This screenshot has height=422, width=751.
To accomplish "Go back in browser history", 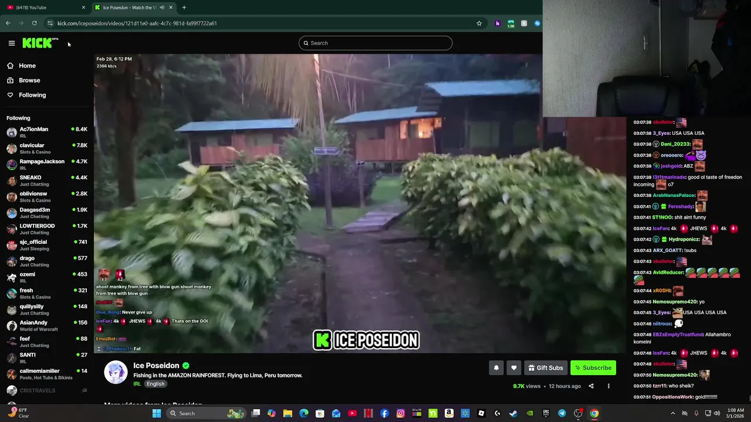I will pyautogui.click(x=8, y=23).
